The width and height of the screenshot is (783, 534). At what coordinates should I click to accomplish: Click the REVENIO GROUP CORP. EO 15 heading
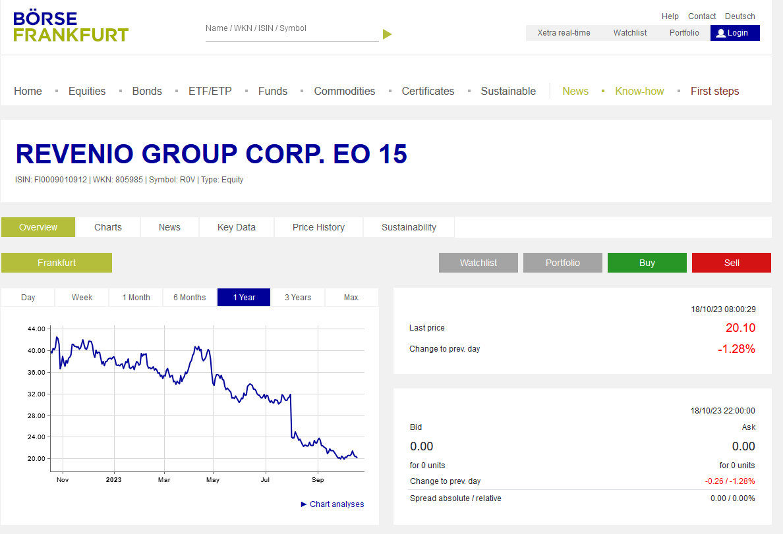pyautogui.click(x=211, y=153)
